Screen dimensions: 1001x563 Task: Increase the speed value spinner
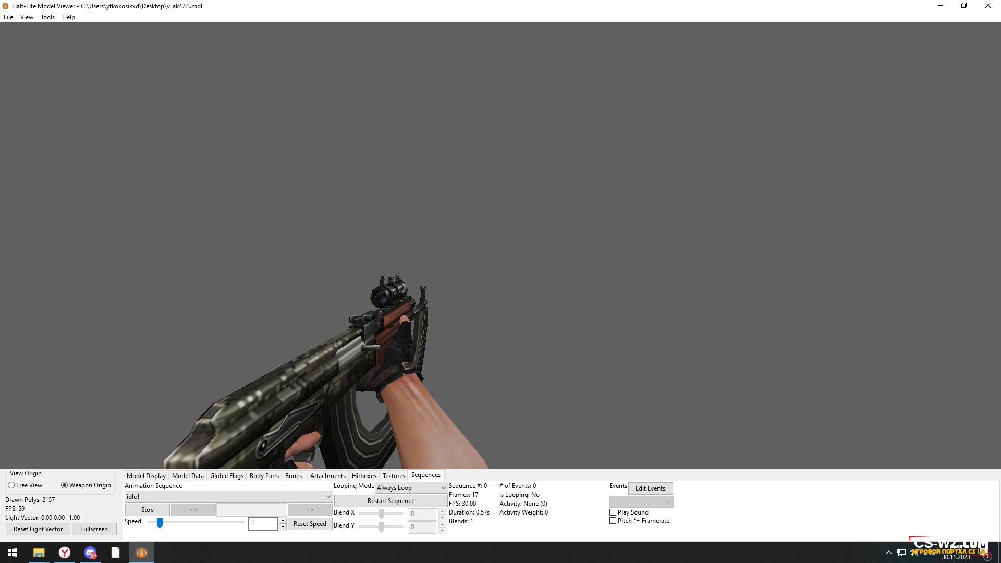tap(283, 520)
